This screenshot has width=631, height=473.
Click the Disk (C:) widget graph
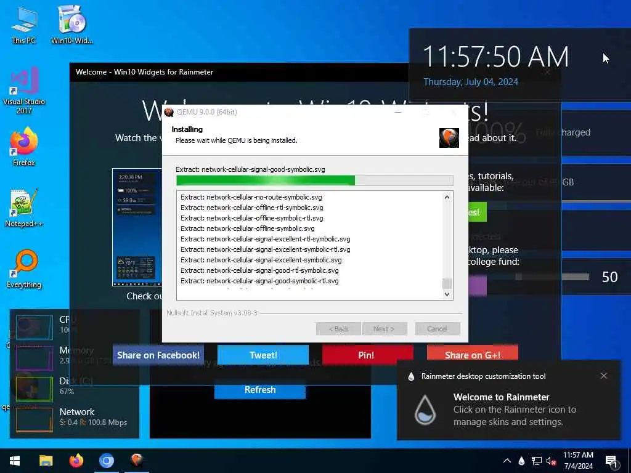[x=35, y=389]
